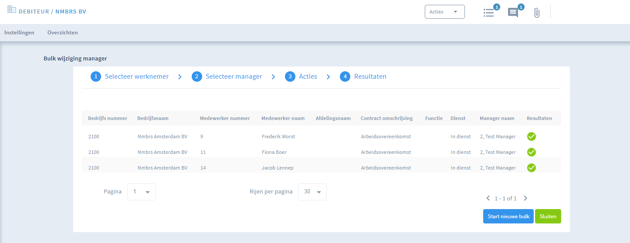Screen dimensions: 630x243
Task: Open the chat messages icon
Action: click(513, 13)
